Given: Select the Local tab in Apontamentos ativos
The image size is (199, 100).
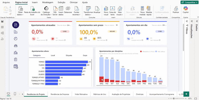Looking at the screenshot, I should coord(53,55).
